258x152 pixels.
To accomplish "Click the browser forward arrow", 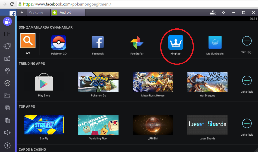I will pyautogui.click(x=5, y=4).
